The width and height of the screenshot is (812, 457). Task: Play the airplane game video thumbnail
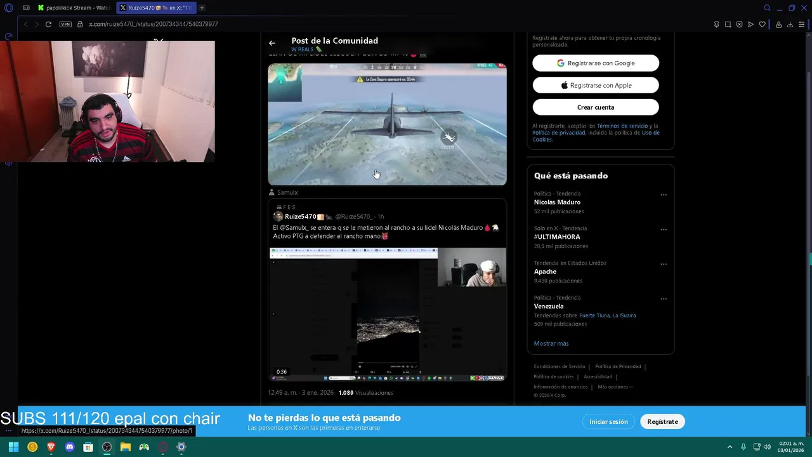coord(387,124)
